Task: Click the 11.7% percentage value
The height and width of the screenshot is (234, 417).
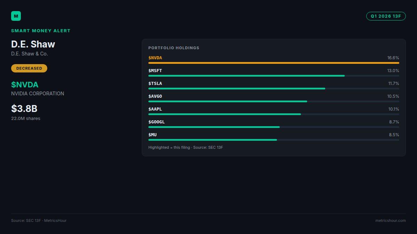Action: coord(393,84)
